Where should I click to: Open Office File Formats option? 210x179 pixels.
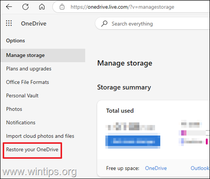[x=27, y=82]
